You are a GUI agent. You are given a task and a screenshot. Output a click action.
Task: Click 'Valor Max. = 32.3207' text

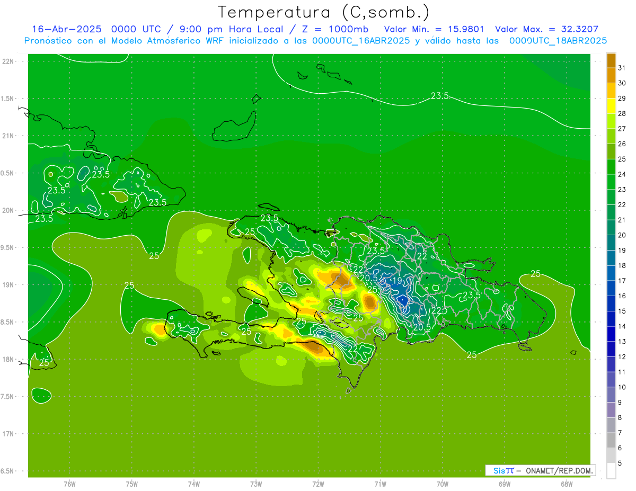[547, 29]
